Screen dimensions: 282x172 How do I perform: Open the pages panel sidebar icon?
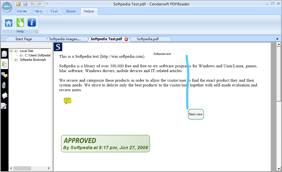click(x=4, y=54)
